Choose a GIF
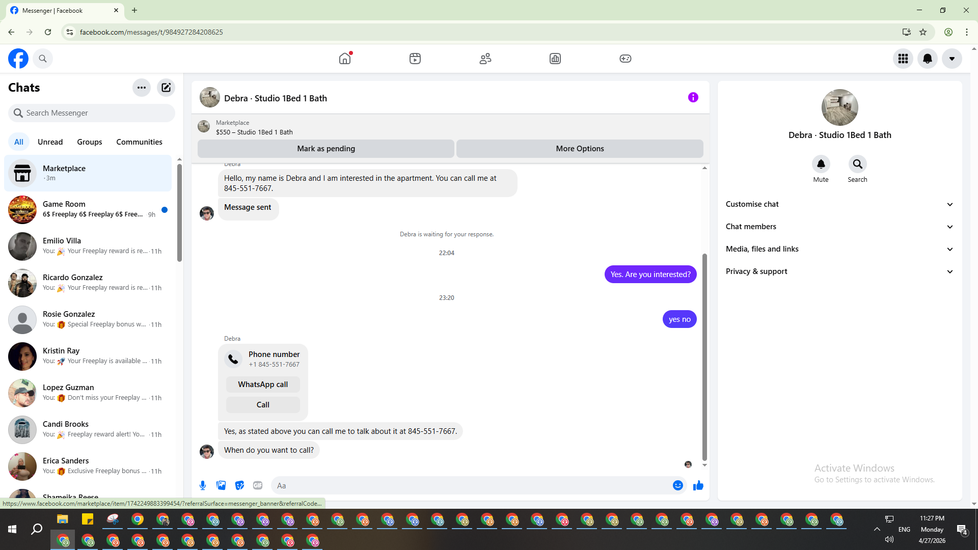This screenshot has width=978, height=550. [x=258, y=485]
